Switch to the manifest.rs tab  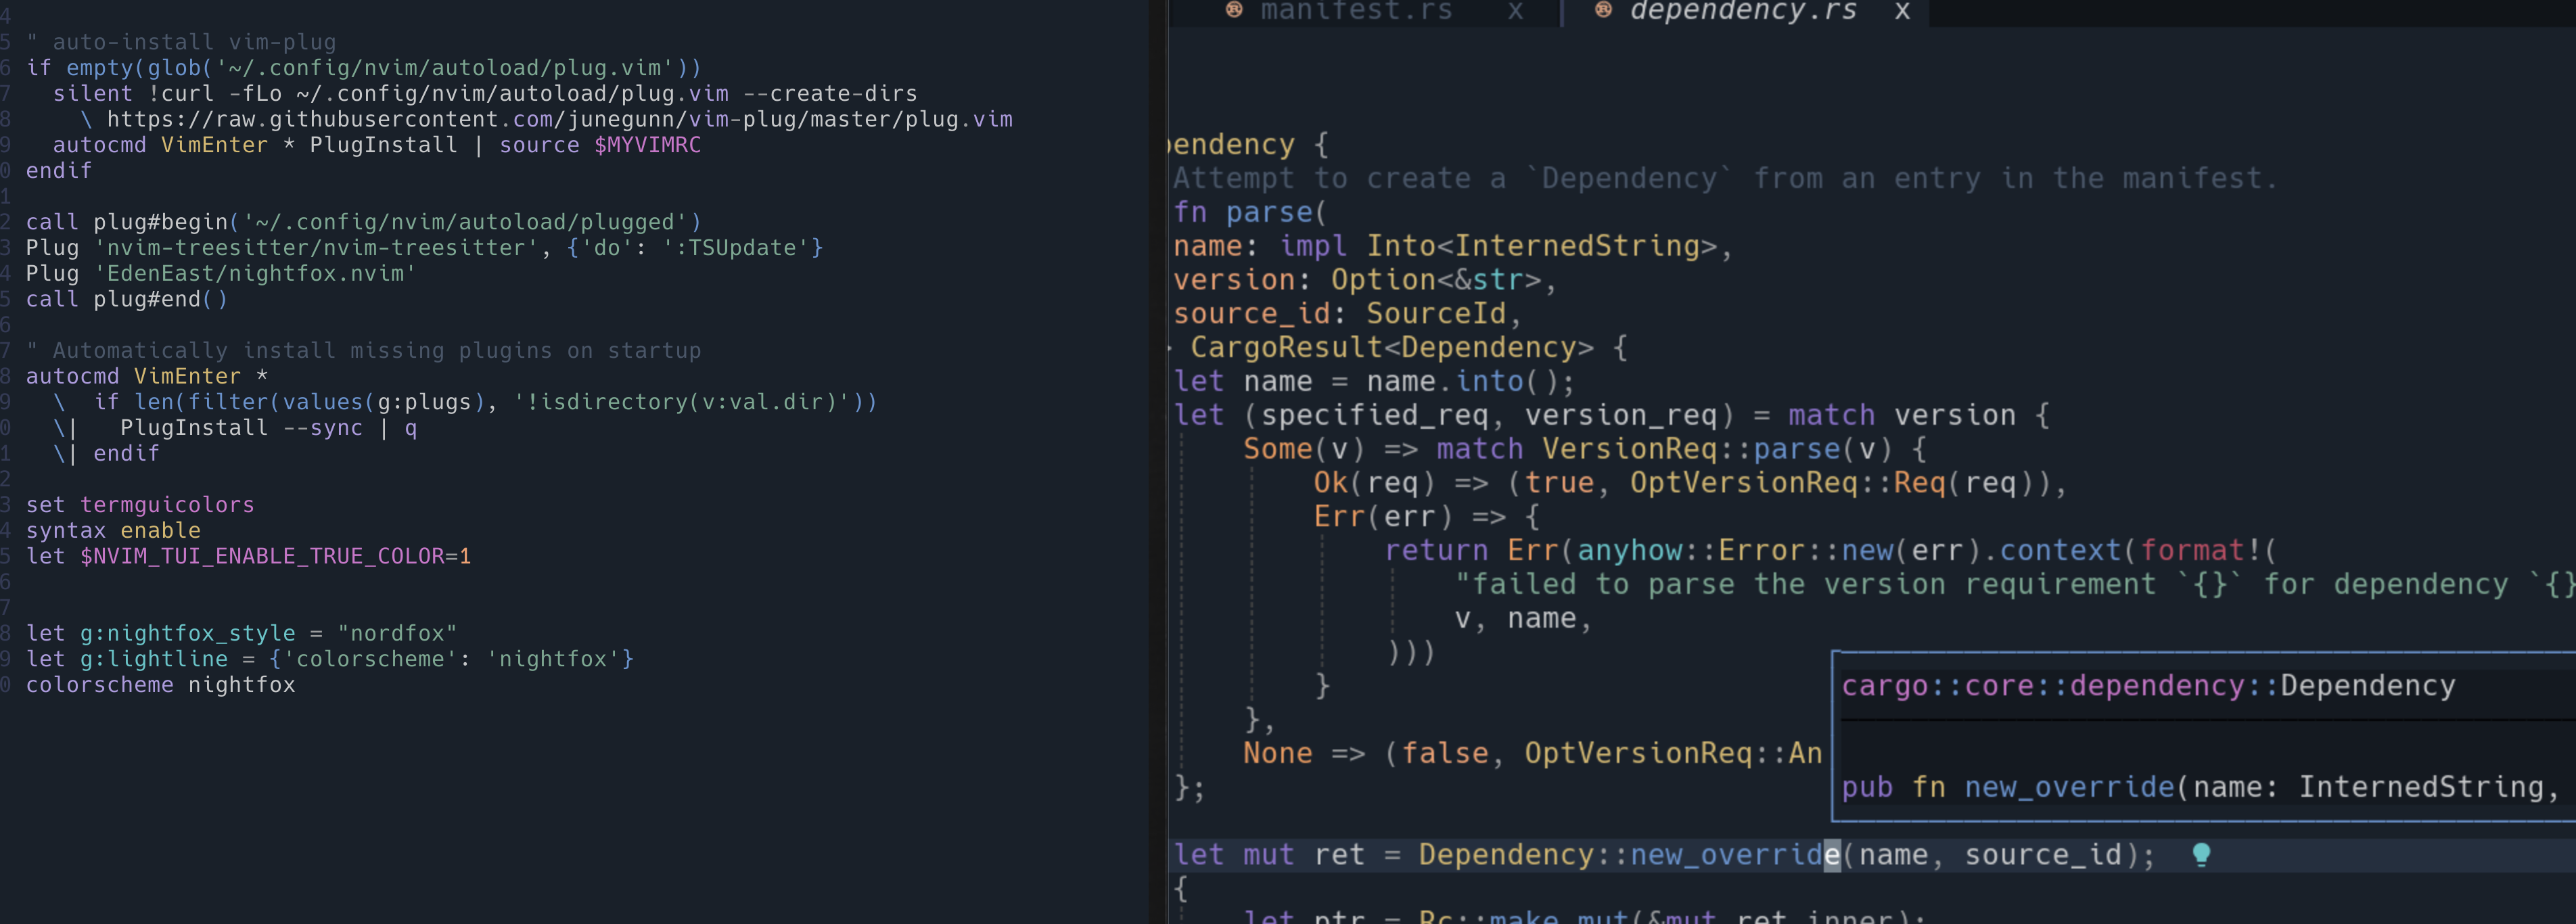[1355, 12]
